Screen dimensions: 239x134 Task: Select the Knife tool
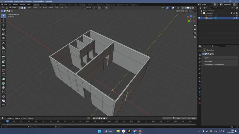coord(3,75)
